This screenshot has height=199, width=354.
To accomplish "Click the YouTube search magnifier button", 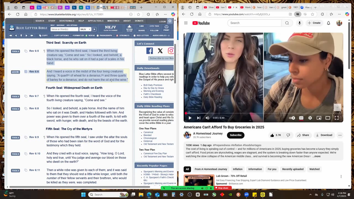I will tap(287, 23).
